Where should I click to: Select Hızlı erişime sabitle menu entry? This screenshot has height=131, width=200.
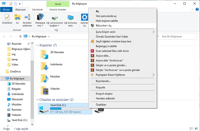coord(123,21)
